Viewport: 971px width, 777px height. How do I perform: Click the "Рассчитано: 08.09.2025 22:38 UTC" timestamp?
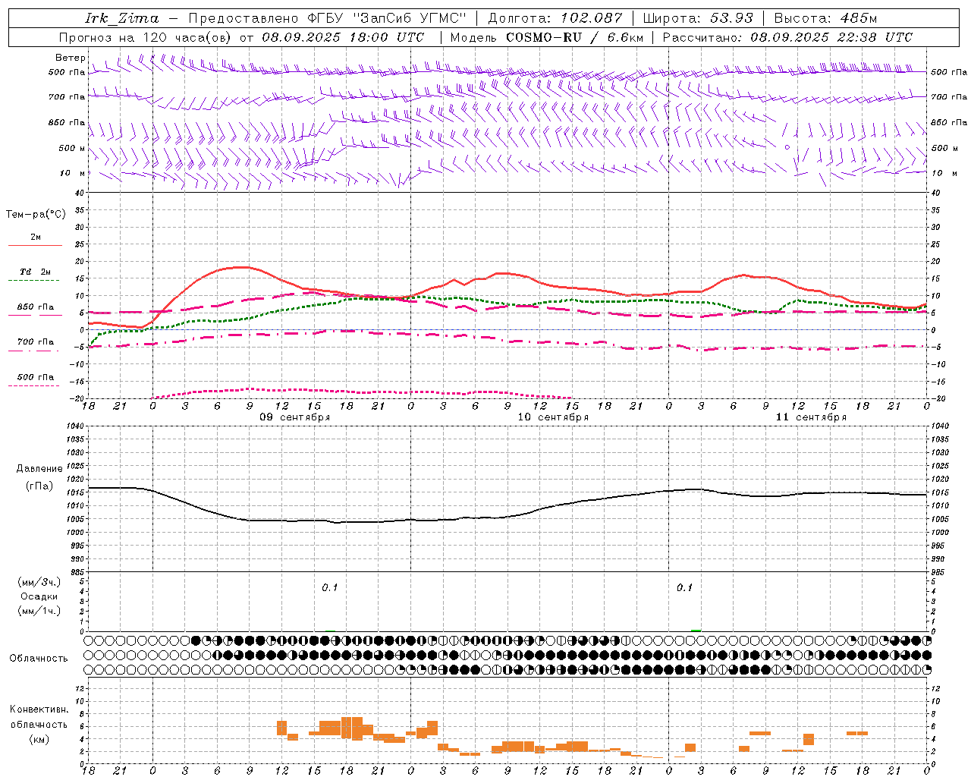(787, 37)
